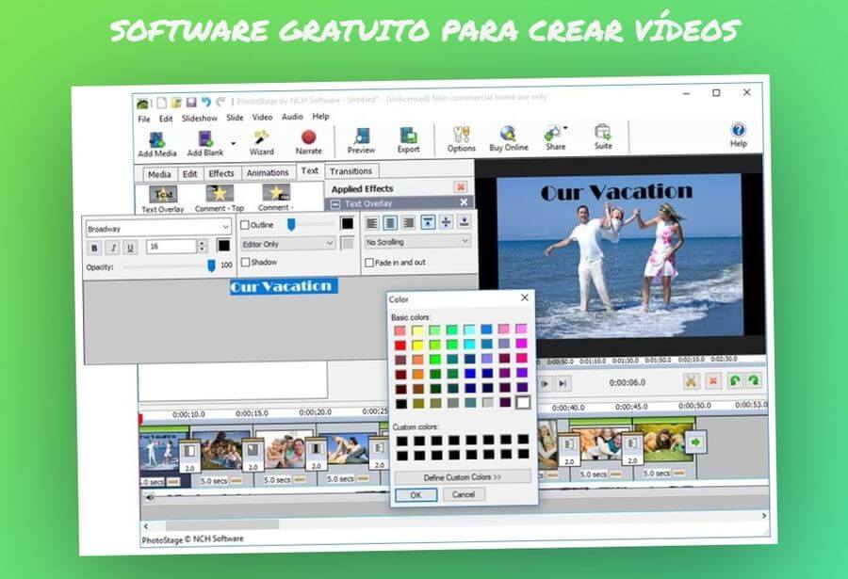The image size is (848, 579).
Task: Click the undo icon in title bar
Action: click(x=206, y=102)
